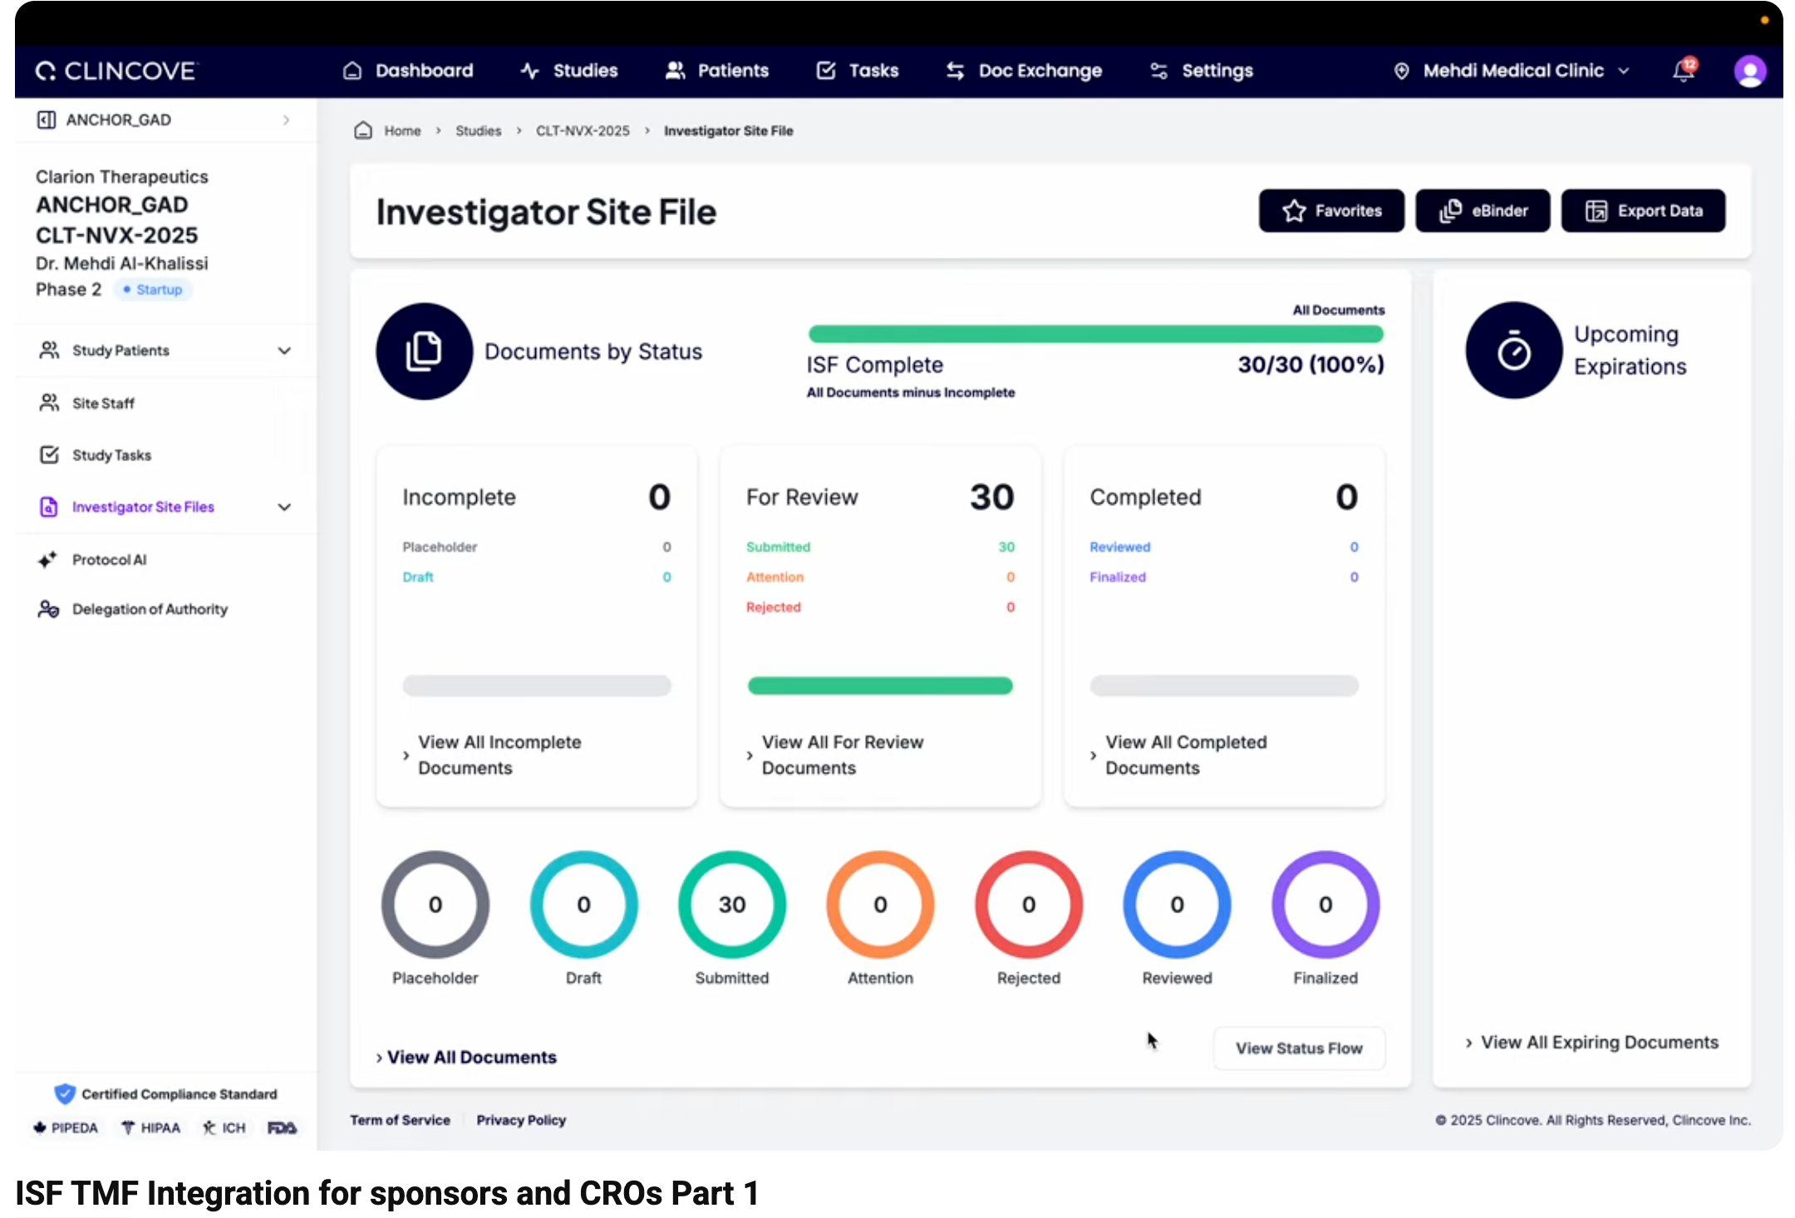
Task: Click CLT-NVX-2025 in the breadcrumb
Action: coord(583,130)
